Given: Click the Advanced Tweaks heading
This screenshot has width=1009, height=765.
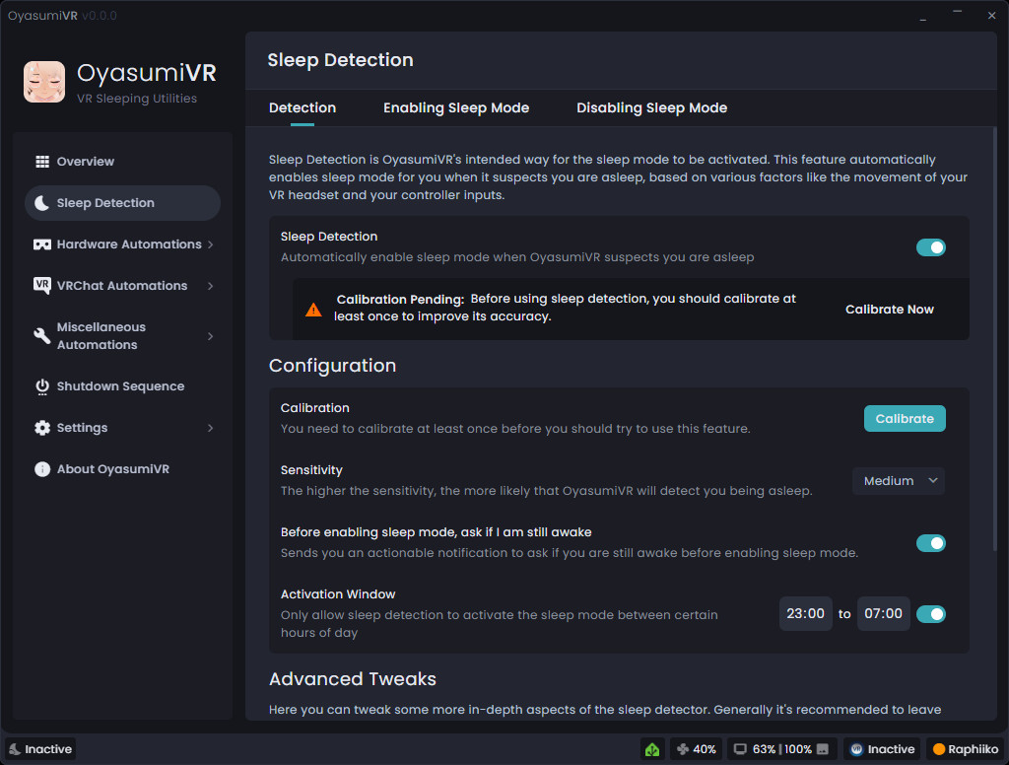Looking at the screenshot, I should [353, 679].
